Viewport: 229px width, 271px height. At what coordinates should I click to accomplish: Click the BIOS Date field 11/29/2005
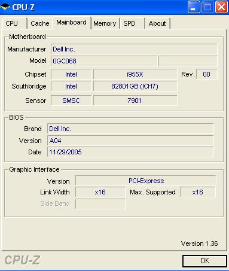click(130, 152)
